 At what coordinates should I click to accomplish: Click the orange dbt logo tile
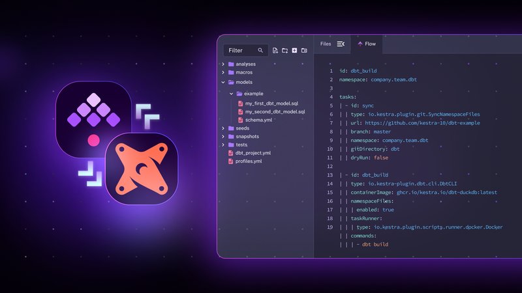[x=142, y=169]
